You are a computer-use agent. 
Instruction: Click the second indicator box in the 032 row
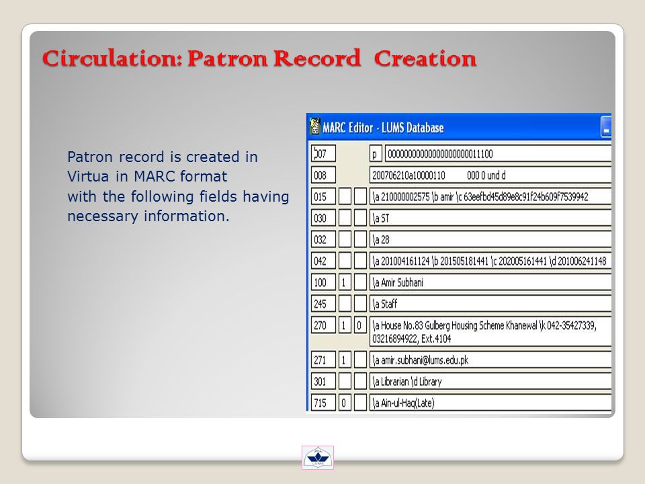(360, 239)
